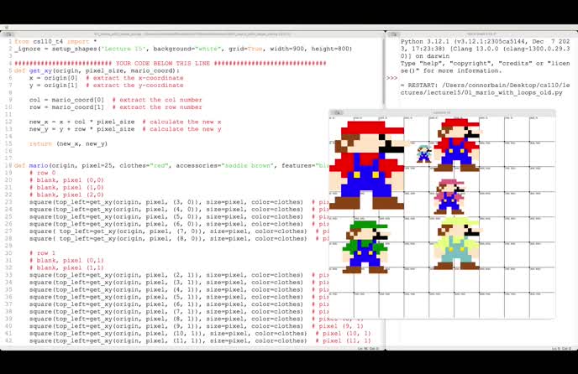Image resolution: width=578 pixels, height=374 pixels.
Task: Click the large red Mario sprite
Action: point(367,165)
